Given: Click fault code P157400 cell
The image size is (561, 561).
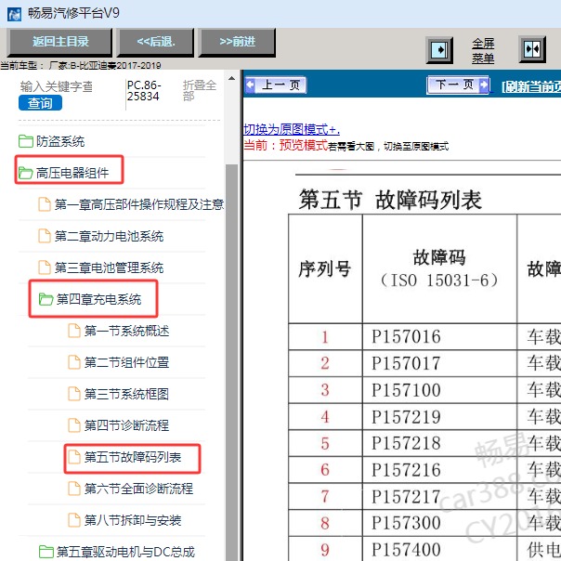Looking at the screenshot, I should tap(439, 549).
